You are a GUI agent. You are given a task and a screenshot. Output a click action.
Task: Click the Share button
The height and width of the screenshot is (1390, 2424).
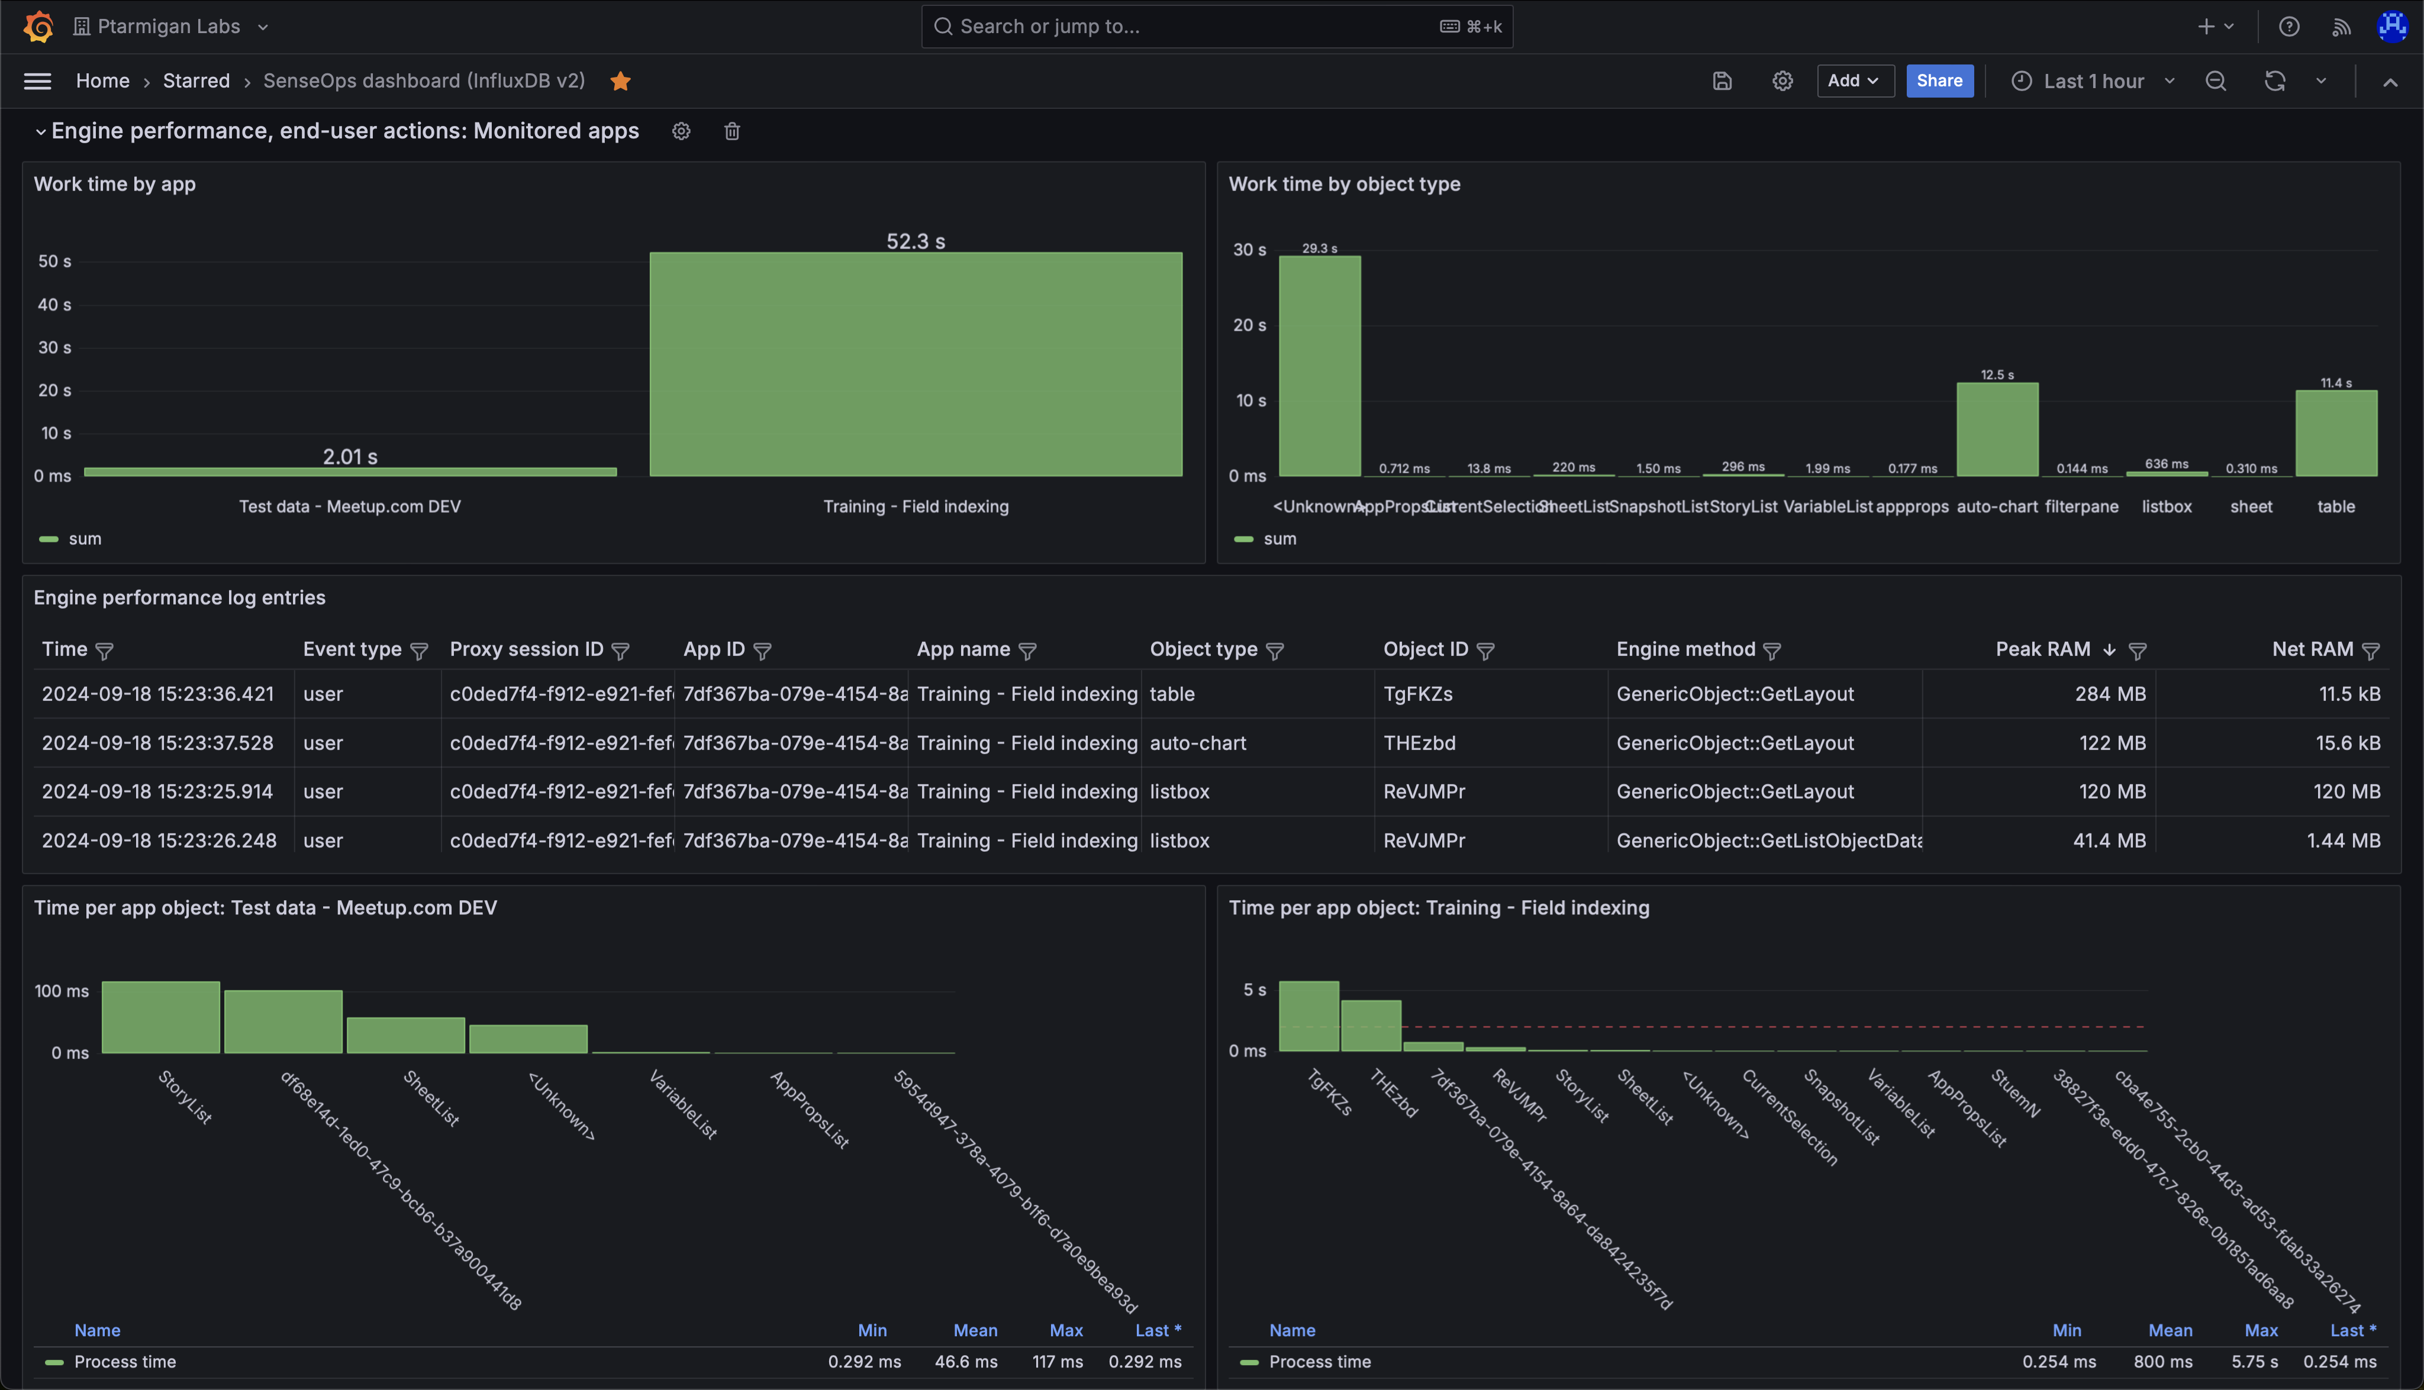(x=1939, y=81)
